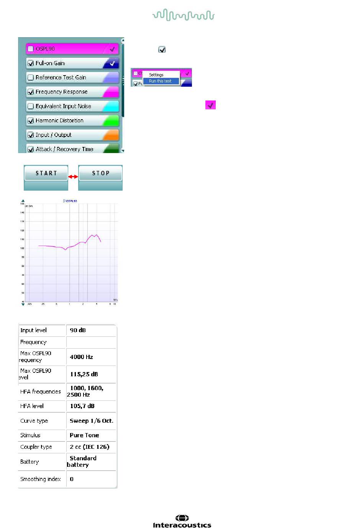Click the Harmonic Distortion green color tab
364x532 pixels.
click(111, 121)
